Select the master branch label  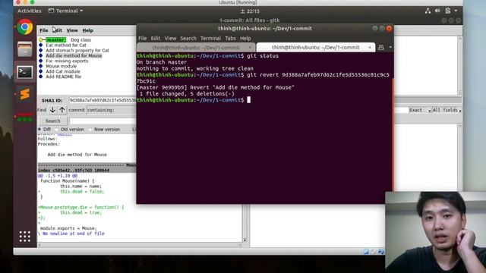pyautogui.click(x=55, y=40)
